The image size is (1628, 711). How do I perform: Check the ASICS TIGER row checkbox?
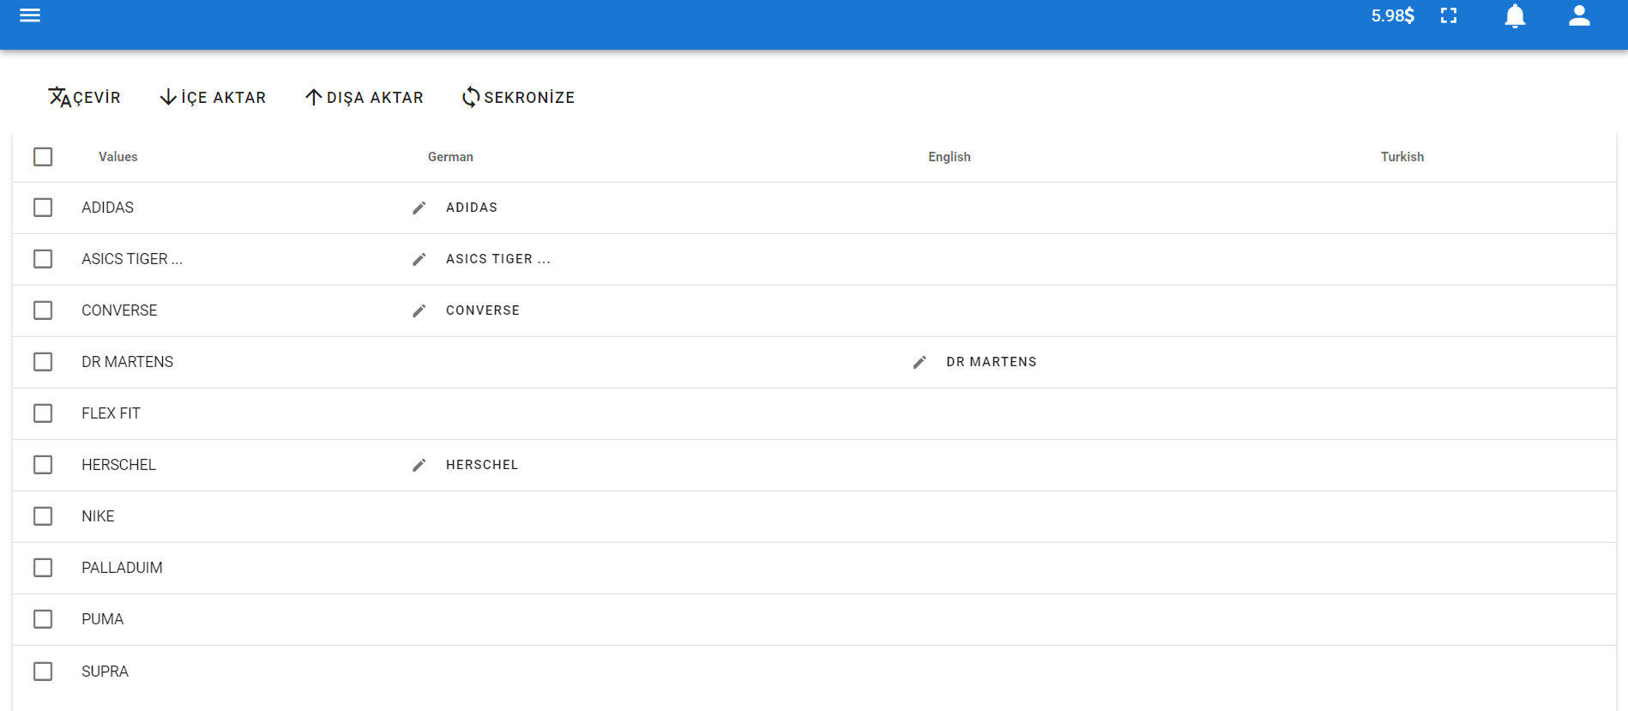(43, 259)
